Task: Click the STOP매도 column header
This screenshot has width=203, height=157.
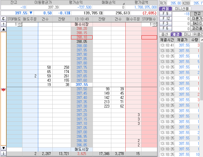Action: click(14, 19)
